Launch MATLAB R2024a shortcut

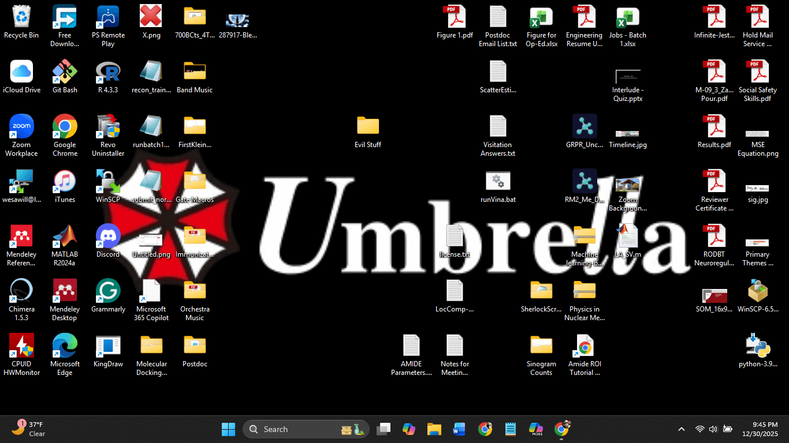[65, 236]
